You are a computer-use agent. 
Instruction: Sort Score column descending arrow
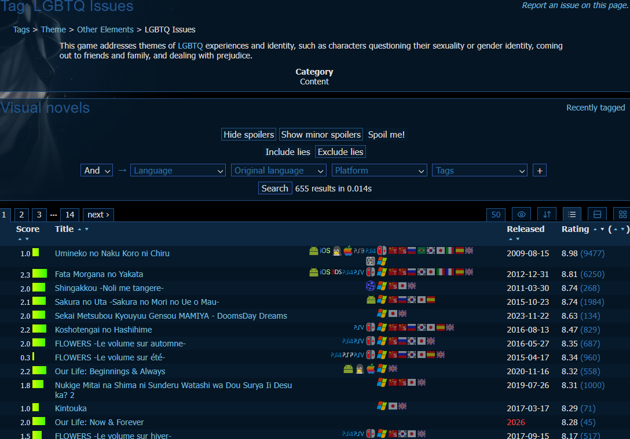point(27,239)
